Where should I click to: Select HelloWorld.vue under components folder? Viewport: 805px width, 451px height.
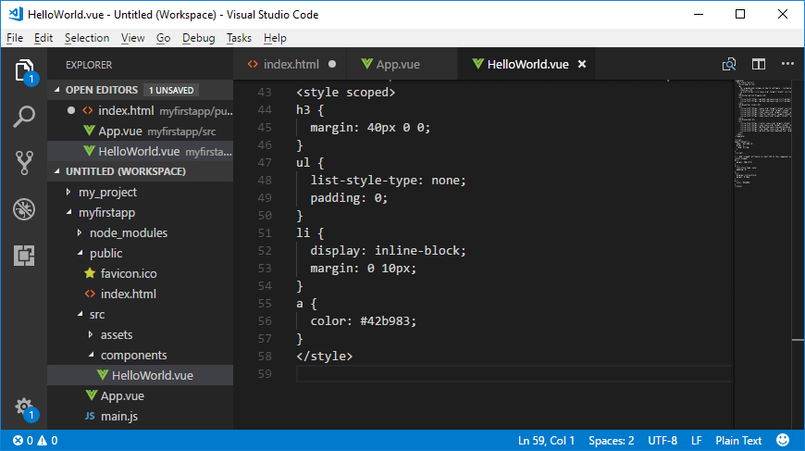tap(140, 375)
